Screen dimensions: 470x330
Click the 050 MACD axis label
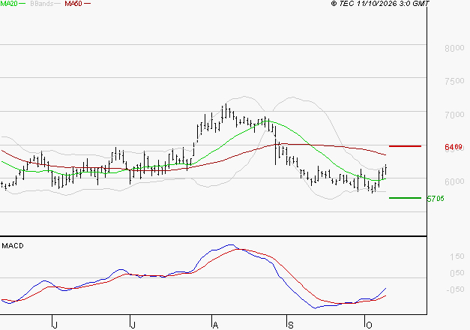(x=457, y=273)
